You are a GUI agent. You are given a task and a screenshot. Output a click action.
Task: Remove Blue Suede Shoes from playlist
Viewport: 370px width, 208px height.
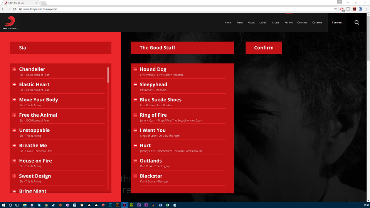point(135,100)
